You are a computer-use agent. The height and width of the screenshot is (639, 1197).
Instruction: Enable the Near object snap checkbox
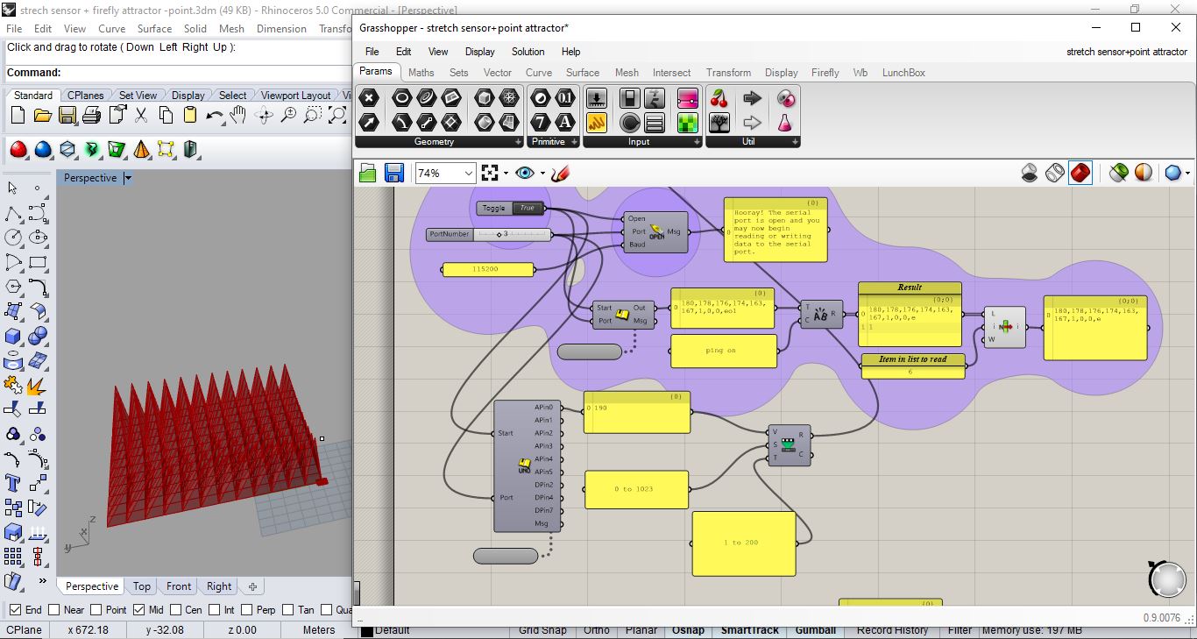point(54,610)
